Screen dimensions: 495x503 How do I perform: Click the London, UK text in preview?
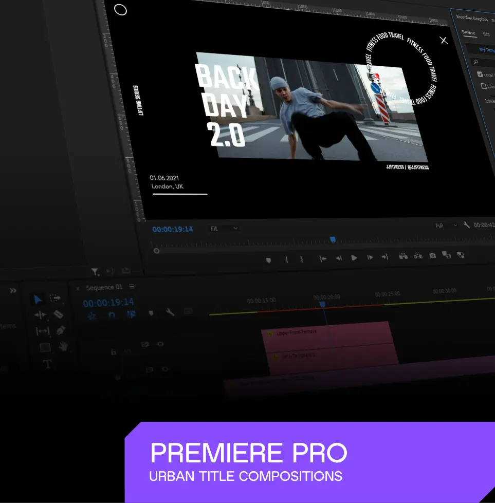(x=167, y=187)
